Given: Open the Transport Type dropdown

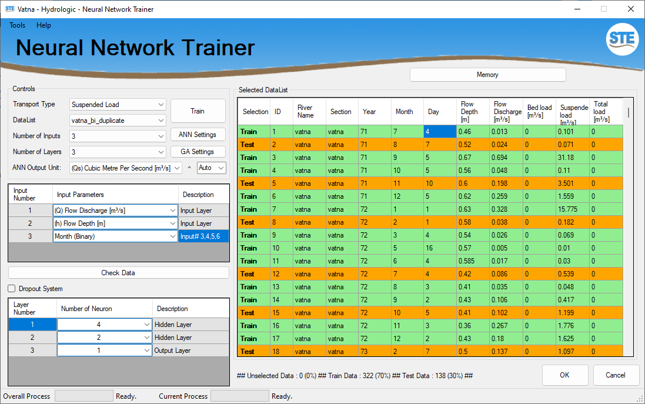Looking at the screenshot, I should point(118,105).
